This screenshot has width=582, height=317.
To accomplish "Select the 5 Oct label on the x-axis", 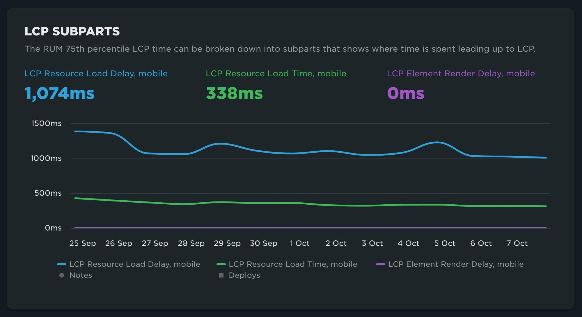I will (x=445, y=243).
